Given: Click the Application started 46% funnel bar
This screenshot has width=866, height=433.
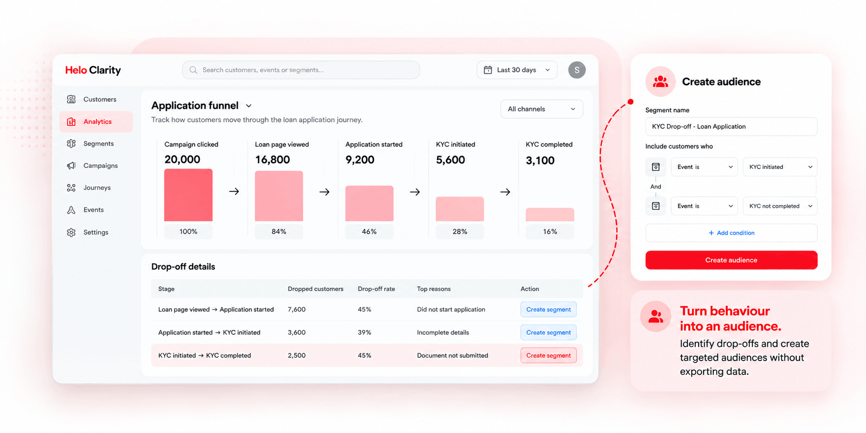Looking at the screenshot, I should 369,204.
